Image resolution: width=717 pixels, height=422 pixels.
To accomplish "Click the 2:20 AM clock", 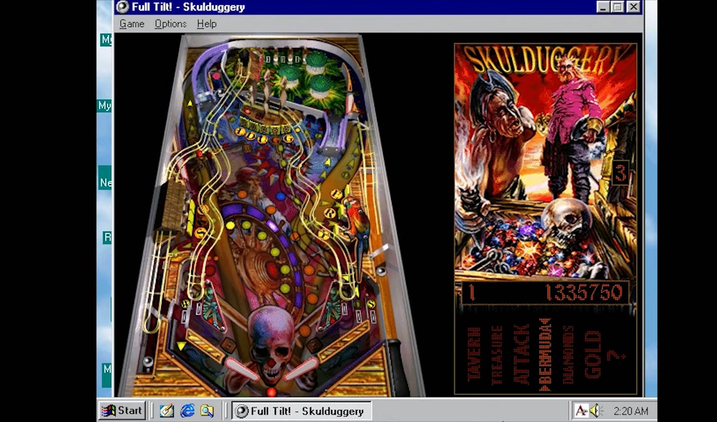I will 631,411.
